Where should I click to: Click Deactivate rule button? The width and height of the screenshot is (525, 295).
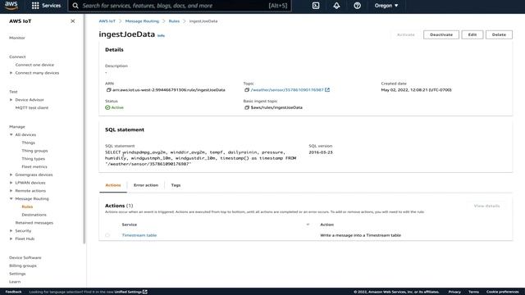tap(441, 34)
